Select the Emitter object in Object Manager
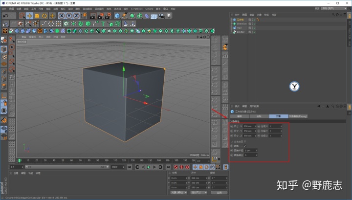 click(x=241, y=32)
